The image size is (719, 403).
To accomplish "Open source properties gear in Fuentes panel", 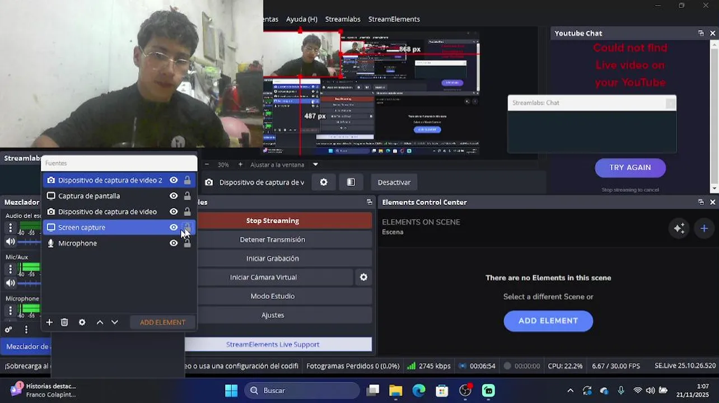I will click(x=82, y=322).
